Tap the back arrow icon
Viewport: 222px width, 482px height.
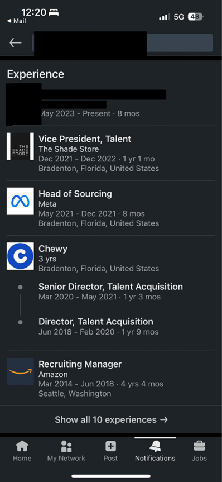click(16, 43)
